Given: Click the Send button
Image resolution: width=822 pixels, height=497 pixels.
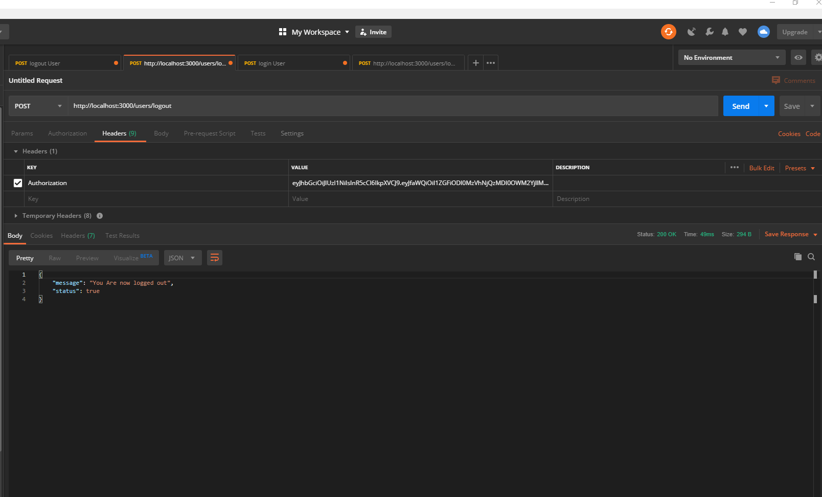Looking at the screenshot, I should (x=740, y=106).
